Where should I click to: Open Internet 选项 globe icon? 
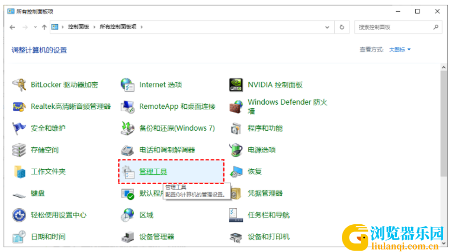pyautogui.click(x=127, y=85)
